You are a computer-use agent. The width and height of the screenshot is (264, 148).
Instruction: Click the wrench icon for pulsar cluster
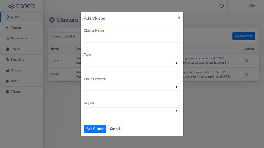[247, 61]
